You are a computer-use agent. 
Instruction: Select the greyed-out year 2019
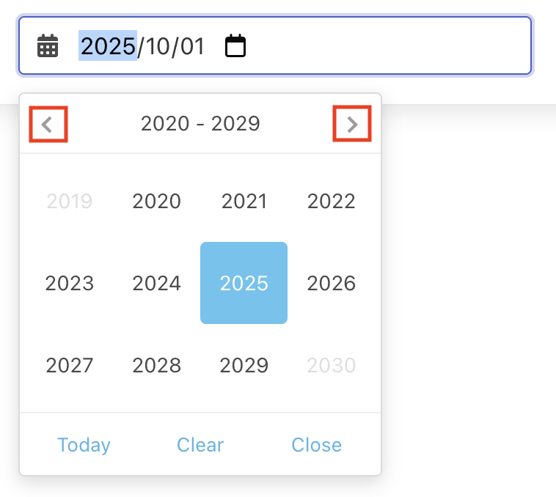70,202
